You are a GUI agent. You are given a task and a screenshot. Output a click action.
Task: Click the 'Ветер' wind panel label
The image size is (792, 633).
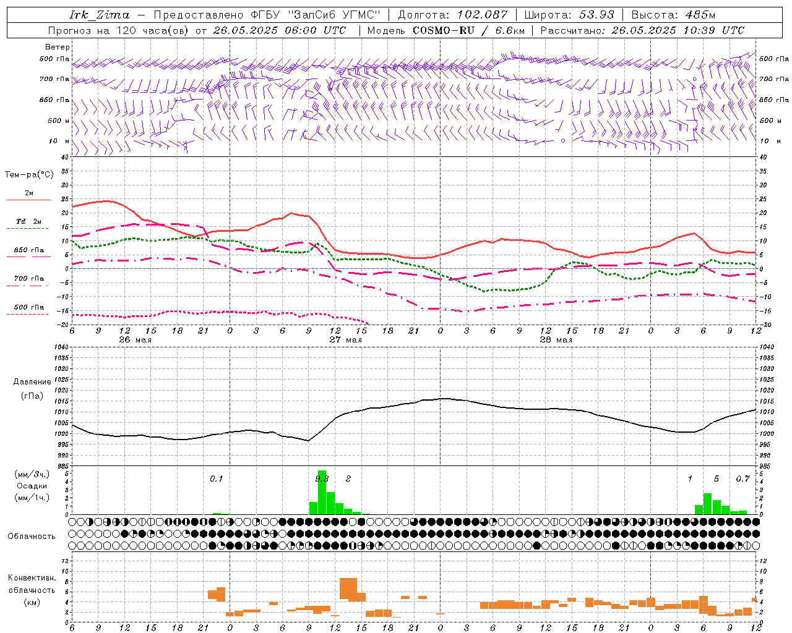tap(58, 47)
